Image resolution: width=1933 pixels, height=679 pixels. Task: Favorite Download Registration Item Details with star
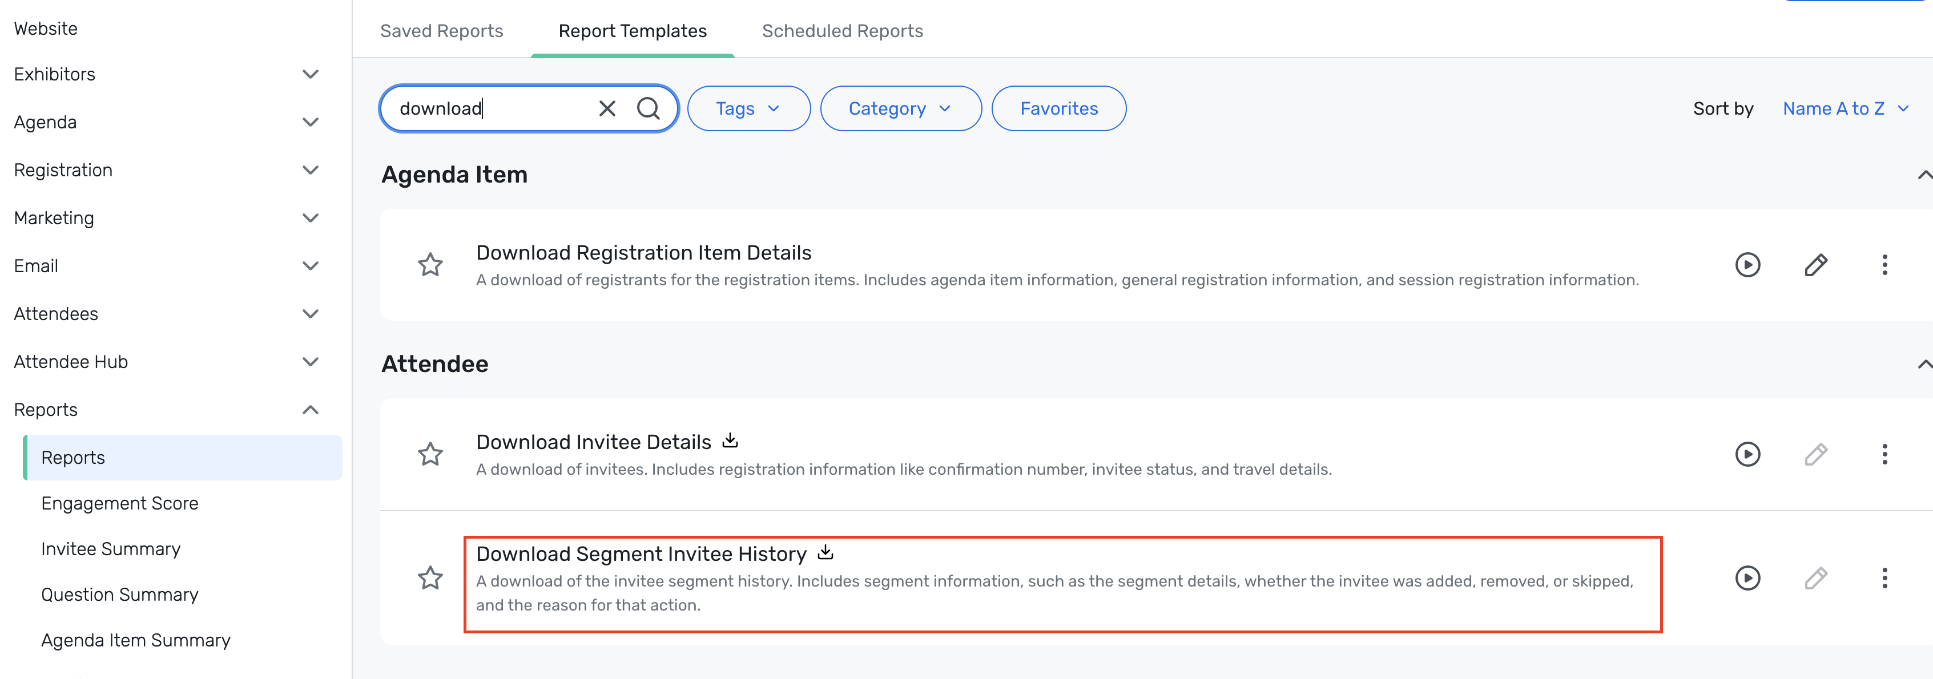(x=430, y=265)
